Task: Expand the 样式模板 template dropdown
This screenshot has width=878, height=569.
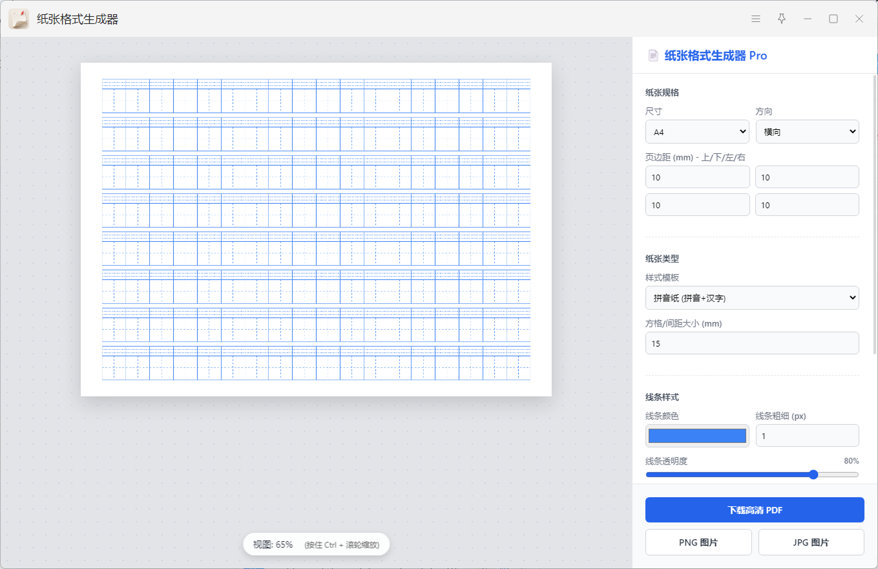Action: [752, 298]
